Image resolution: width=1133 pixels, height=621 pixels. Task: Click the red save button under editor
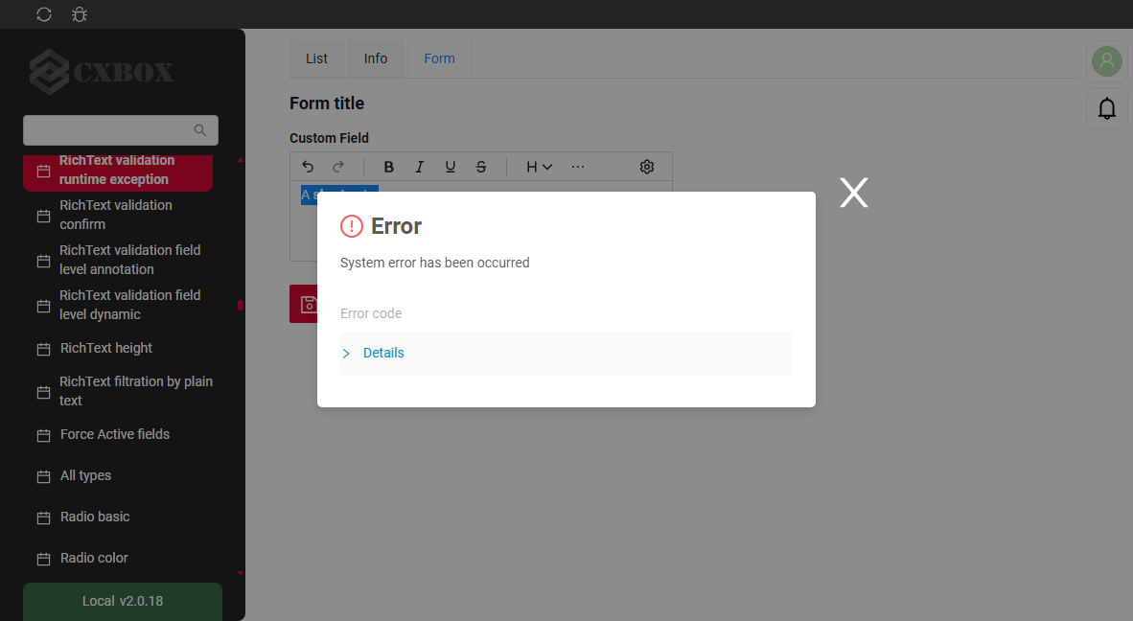[304, 304]
